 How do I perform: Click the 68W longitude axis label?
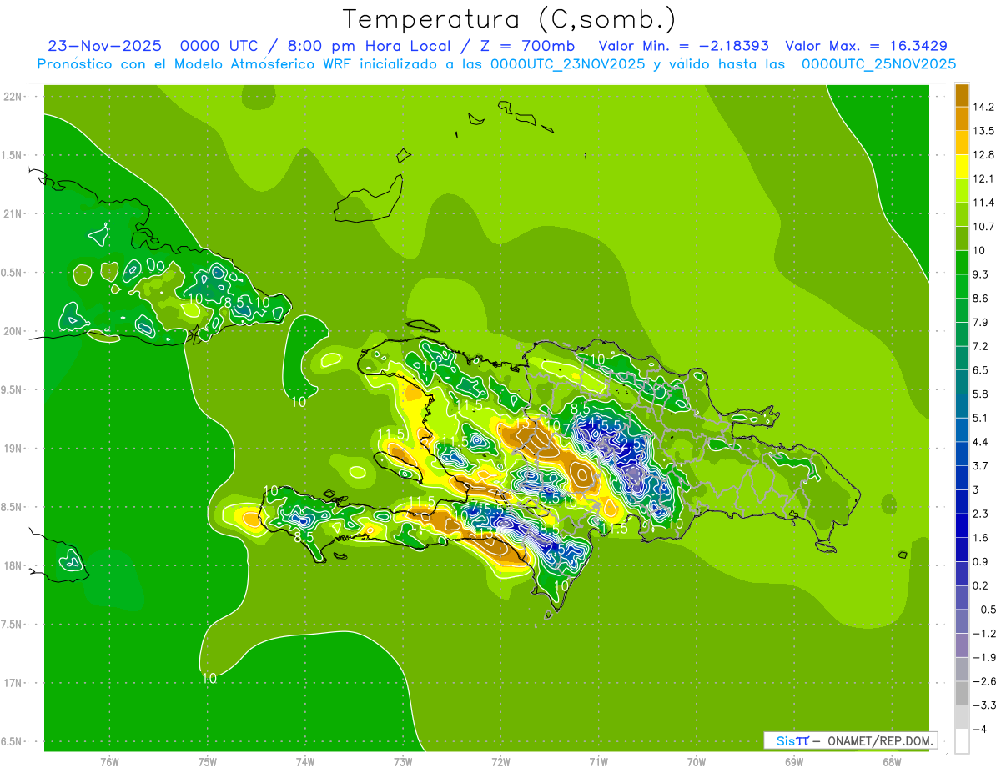[x=892, y=762]
